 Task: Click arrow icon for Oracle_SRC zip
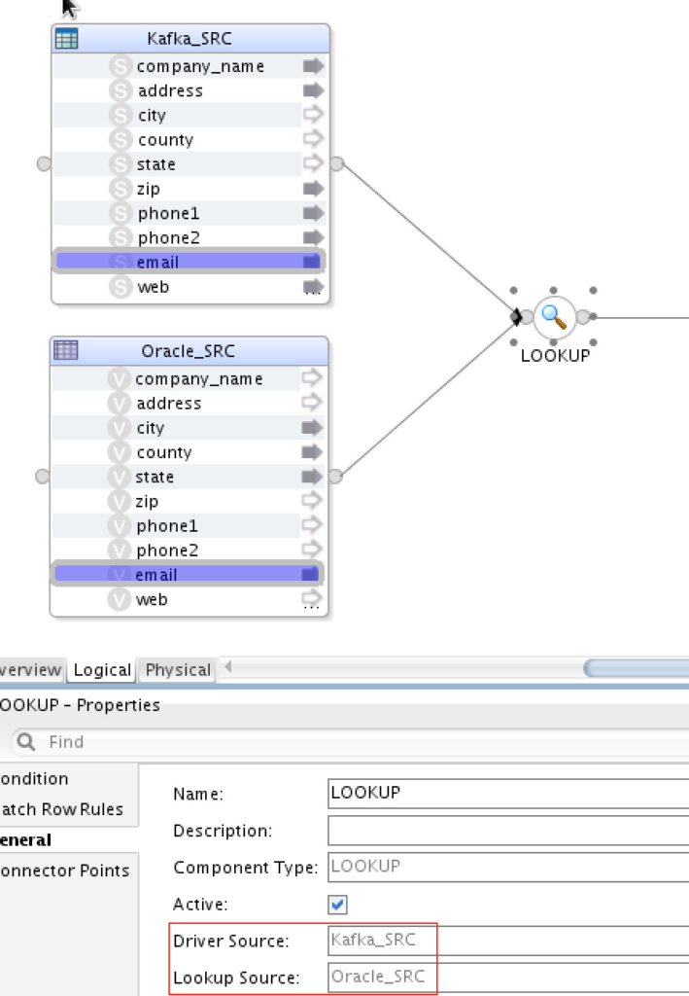312,501
